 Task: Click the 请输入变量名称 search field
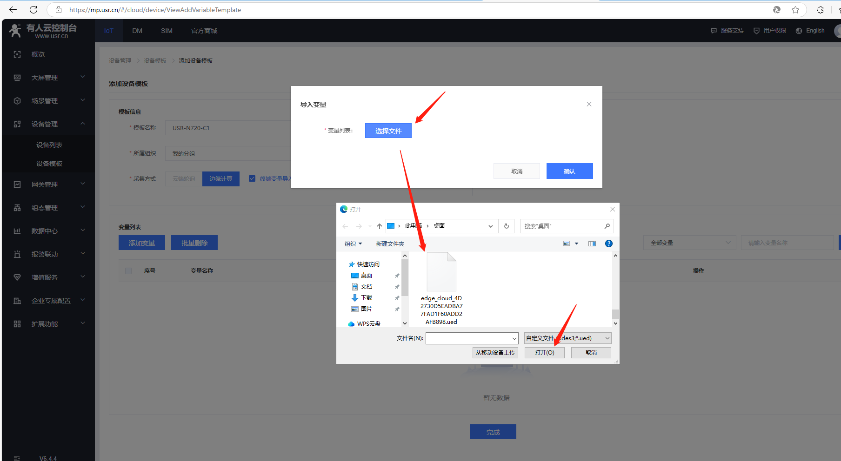(788, 243)
